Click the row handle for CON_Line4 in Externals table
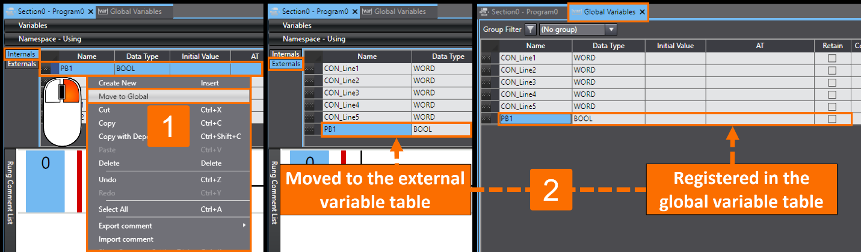This screenshot has height=252, width=861. 310,105
